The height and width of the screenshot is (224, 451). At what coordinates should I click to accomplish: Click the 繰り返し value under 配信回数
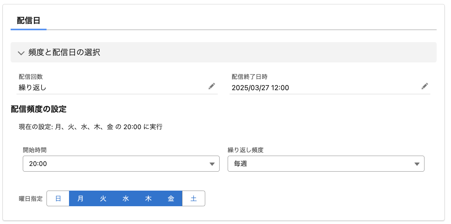[32, 88]
